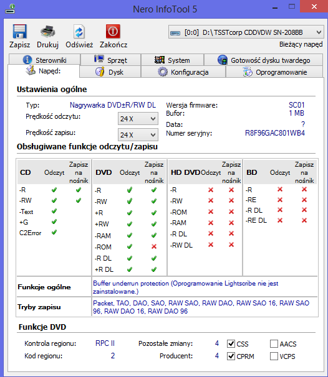The image size is (328, 377).
Task: Select the Napęd tab
Action: (x=44, y=71)
